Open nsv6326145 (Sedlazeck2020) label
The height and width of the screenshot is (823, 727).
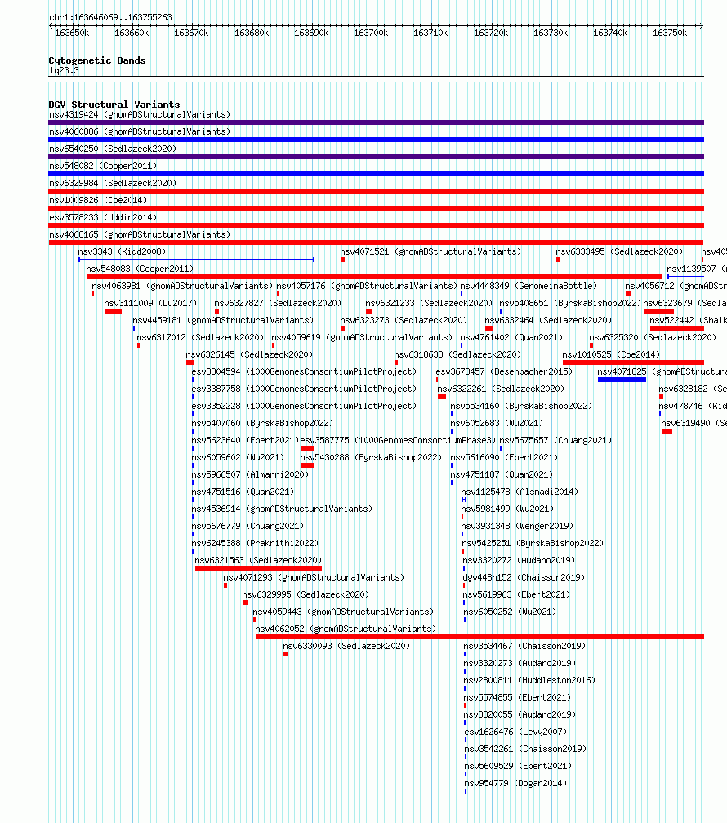pos(249,354)
